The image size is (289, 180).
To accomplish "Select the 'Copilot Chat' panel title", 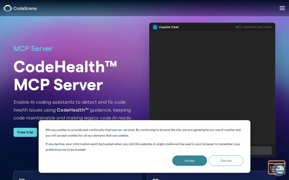I will tap(169, 27).
